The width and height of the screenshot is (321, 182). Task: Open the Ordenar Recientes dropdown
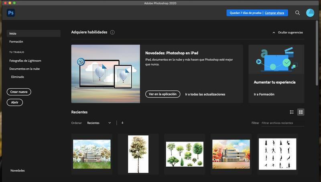tap(99, 123)
